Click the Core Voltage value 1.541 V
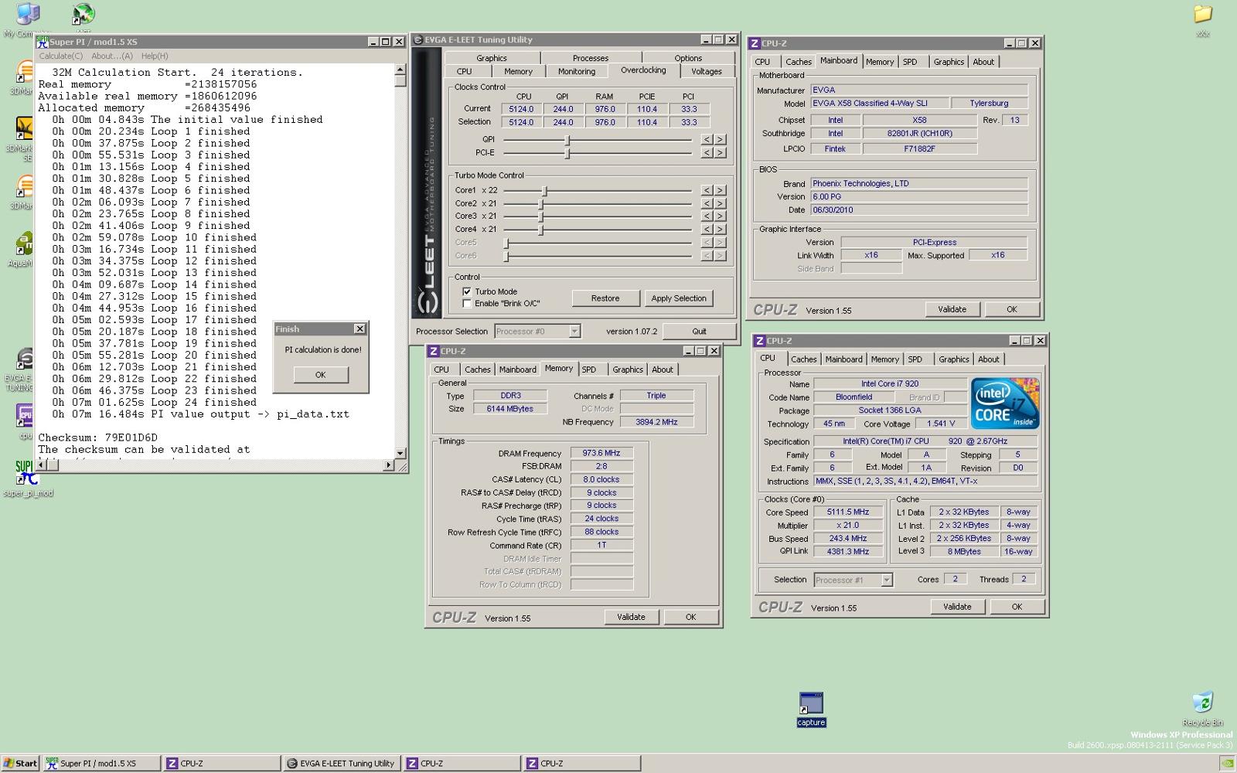The image size is (1237, 773). pyautogui.click(x=940, y=424)
